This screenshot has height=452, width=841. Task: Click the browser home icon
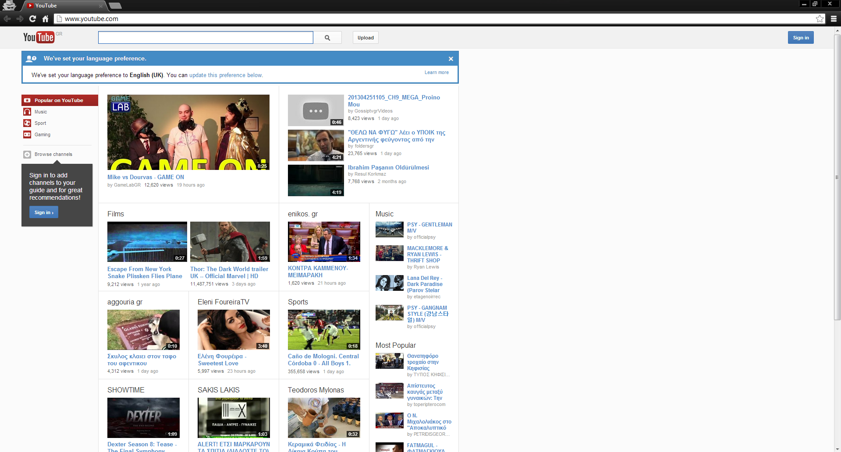coord(45,18)
